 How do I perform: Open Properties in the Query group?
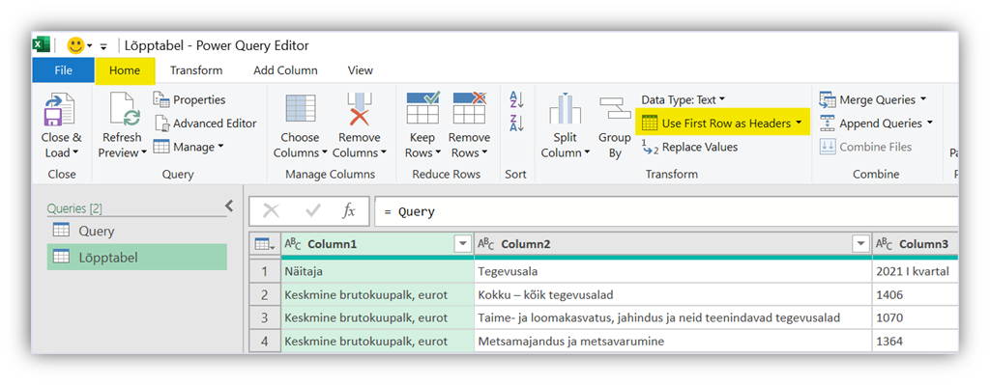[x=189, y=99]
